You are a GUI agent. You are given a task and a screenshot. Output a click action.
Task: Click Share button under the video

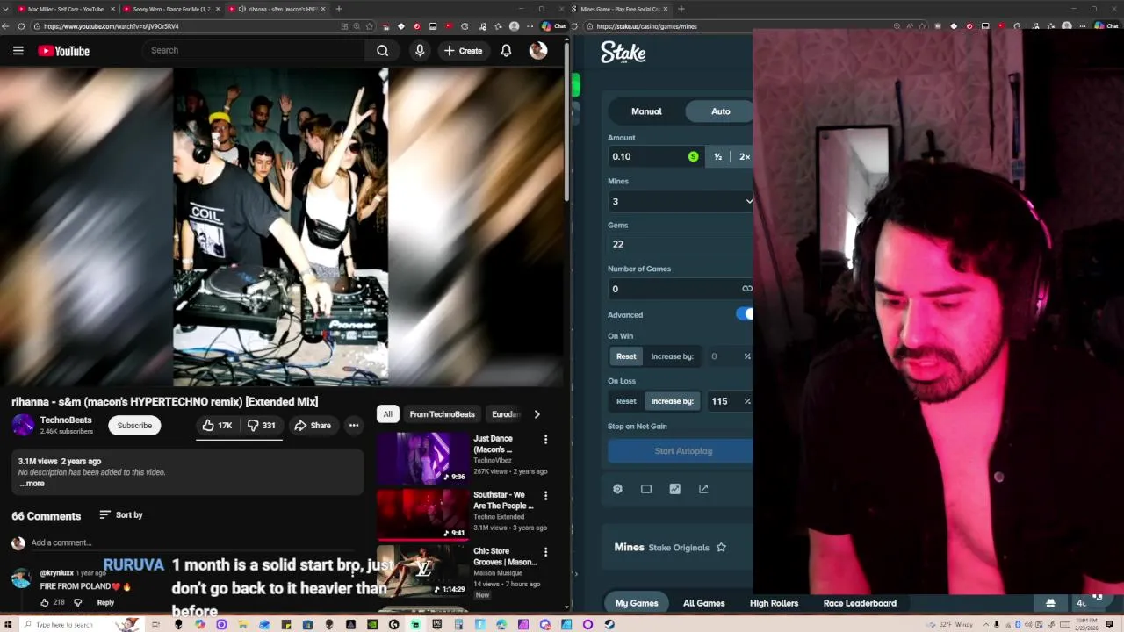pos(313,426)
